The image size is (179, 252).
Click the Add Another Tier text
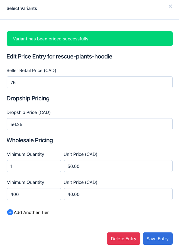31,213
